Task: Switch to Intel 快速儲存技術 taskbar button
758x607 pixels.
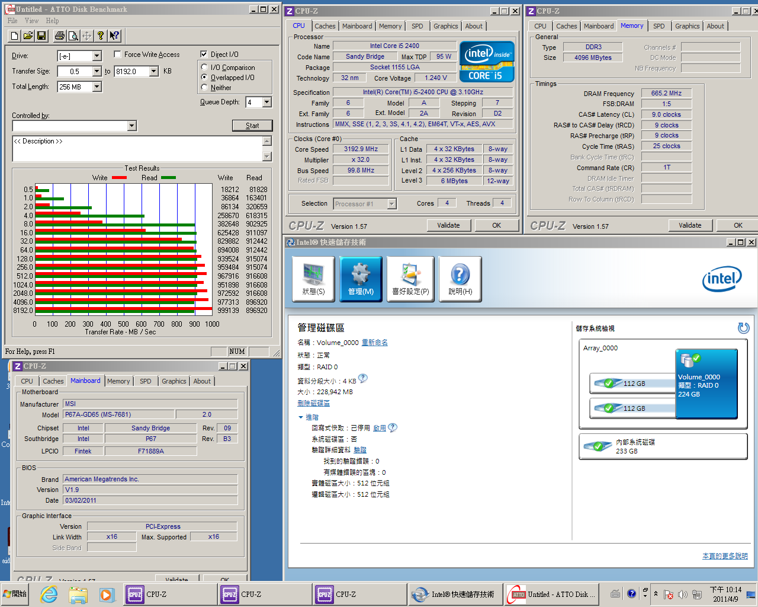Action: tap(455, 594)
